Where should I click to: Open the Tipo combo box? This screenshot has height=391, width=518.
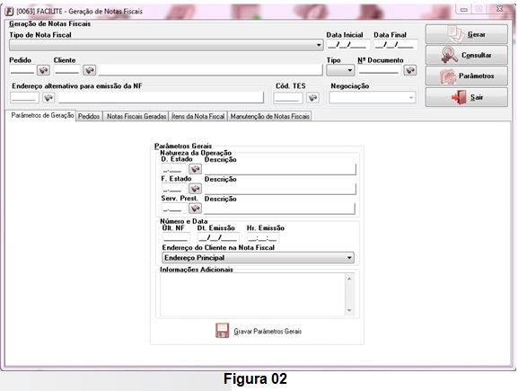(x=340, y=70)
